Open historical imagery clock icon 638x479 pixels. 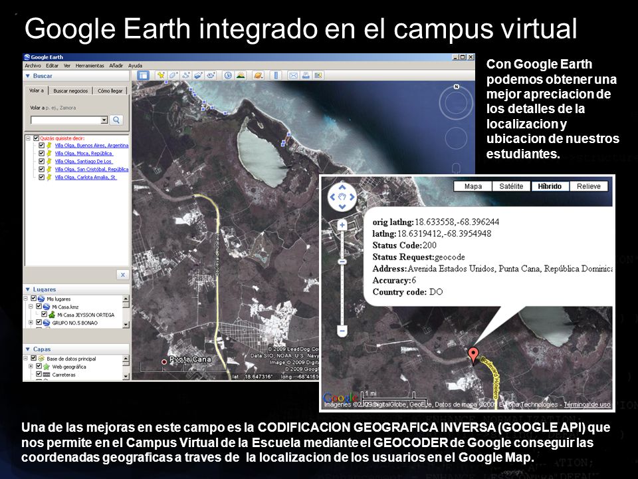[x=228, y=75]
